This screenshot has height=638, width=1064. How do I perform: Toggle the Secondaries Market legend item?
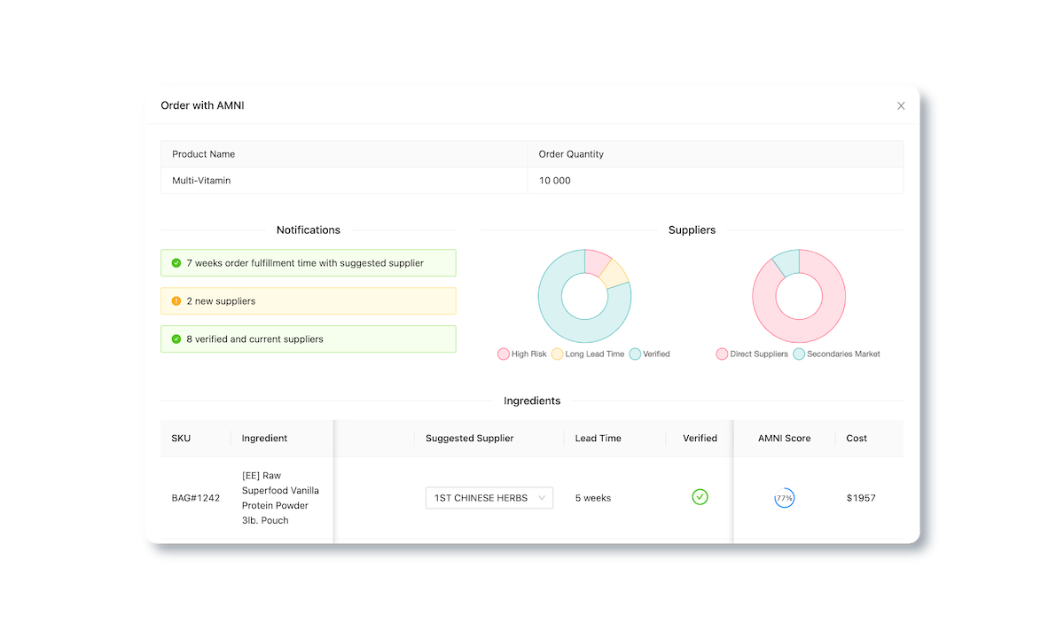point(836,354)
